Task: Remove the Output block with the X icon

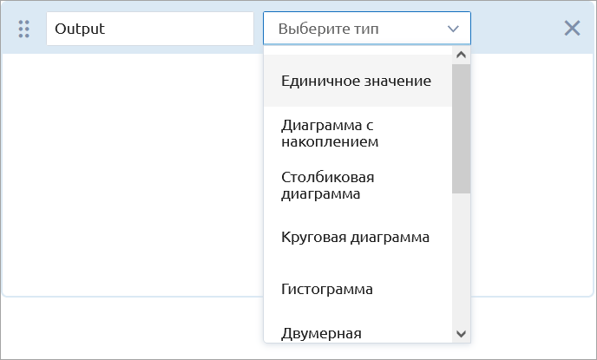Action: pyautogui.click(x=572, y=29)
